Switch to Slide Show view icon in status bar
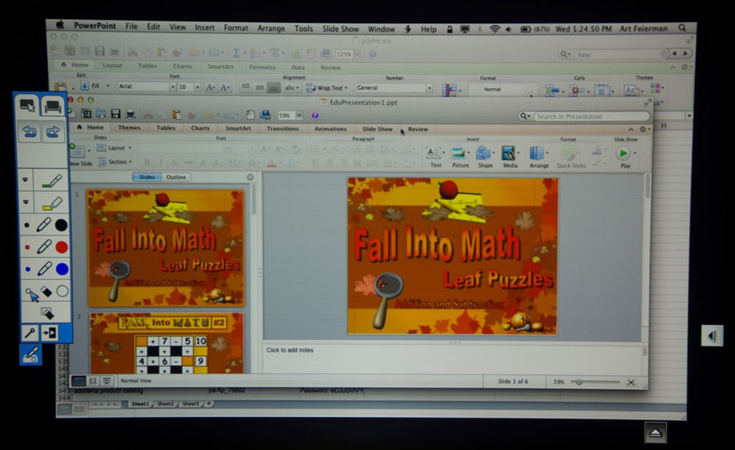 coord(107,381)
